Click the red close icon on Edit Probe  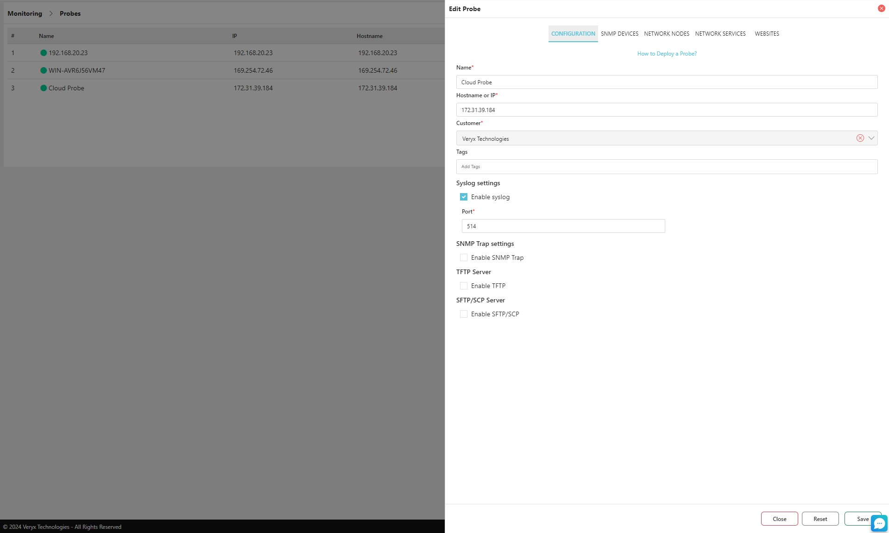(881, 9)
